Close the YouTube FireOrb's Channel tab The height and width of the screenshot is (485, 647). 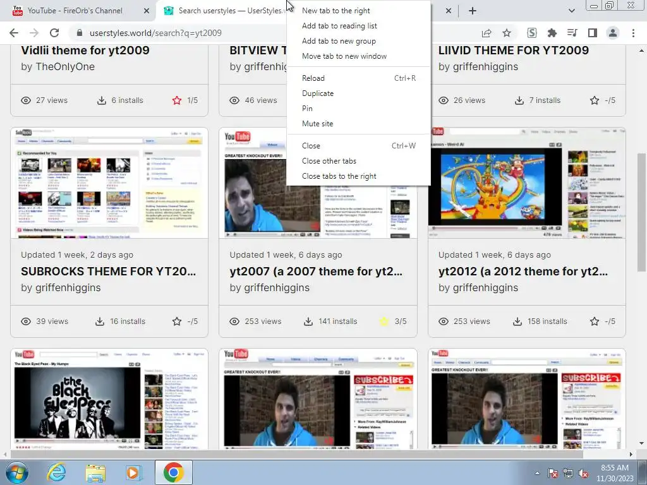[147, 11]
